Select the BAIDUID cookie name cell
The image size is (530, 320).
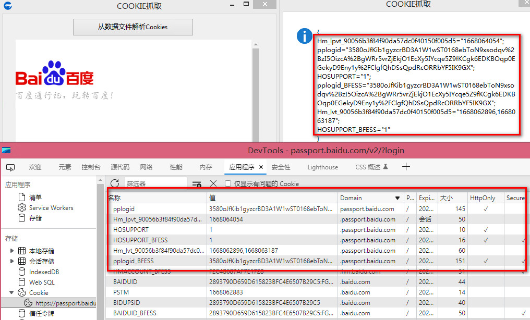[x=125, y=282]
